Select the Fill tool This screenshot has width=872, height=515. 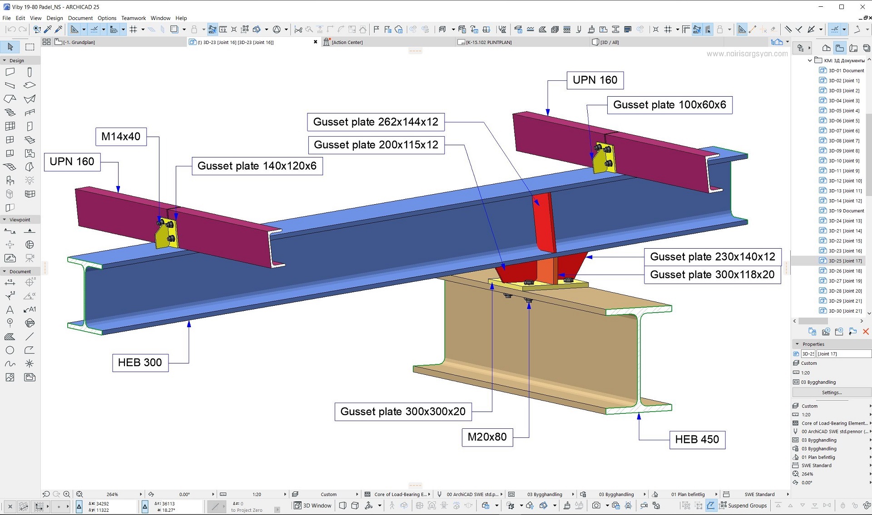(10, 337)
